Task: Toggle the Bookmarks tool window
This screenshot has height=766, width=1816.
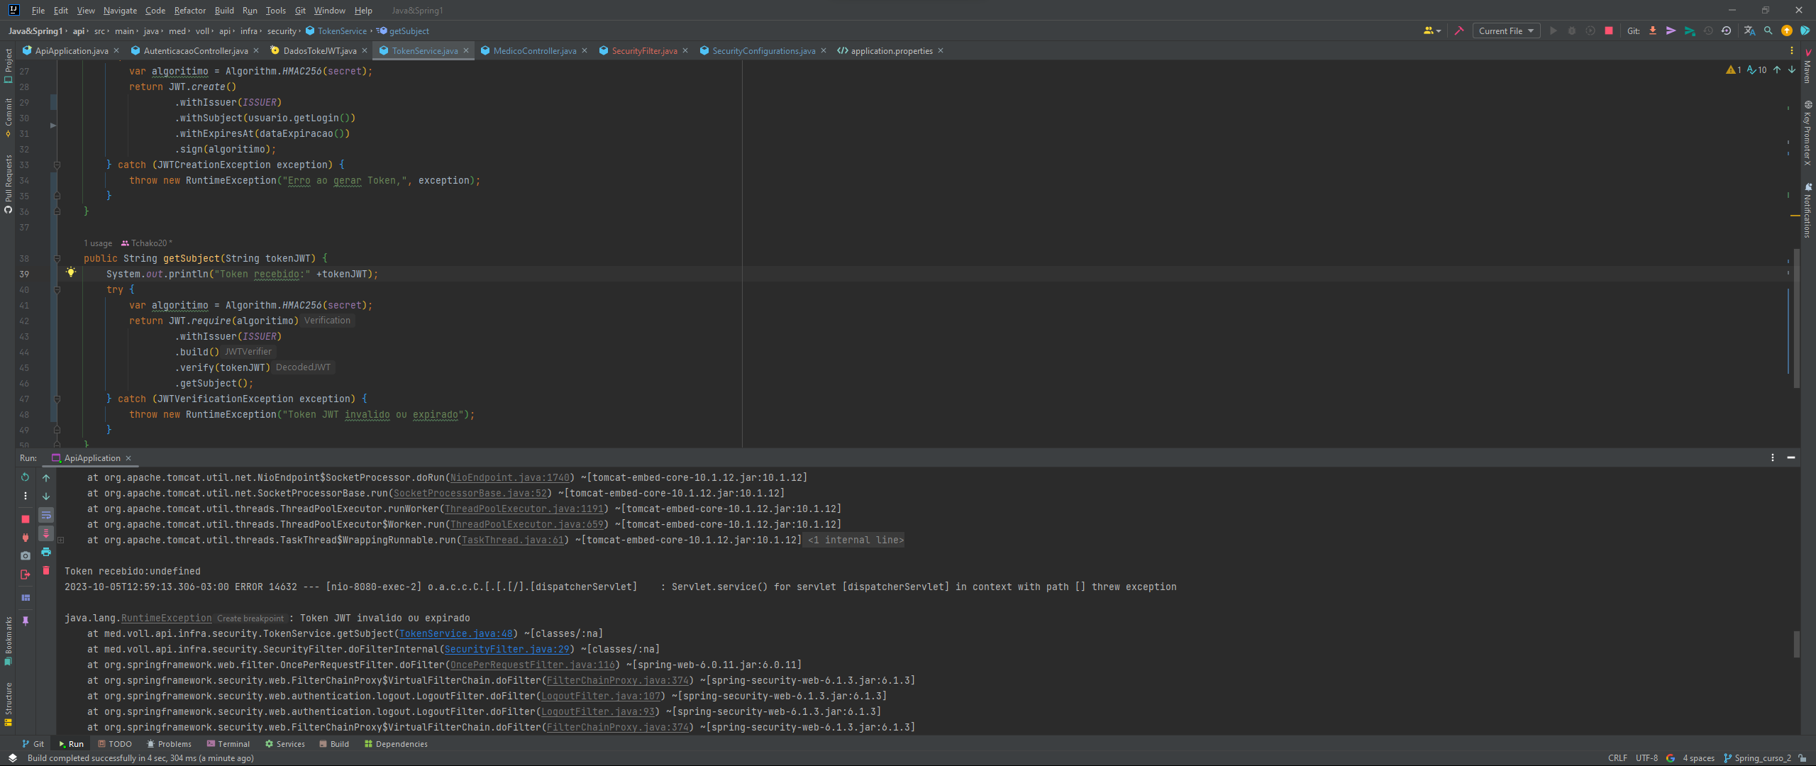Action: pos(8,641)
